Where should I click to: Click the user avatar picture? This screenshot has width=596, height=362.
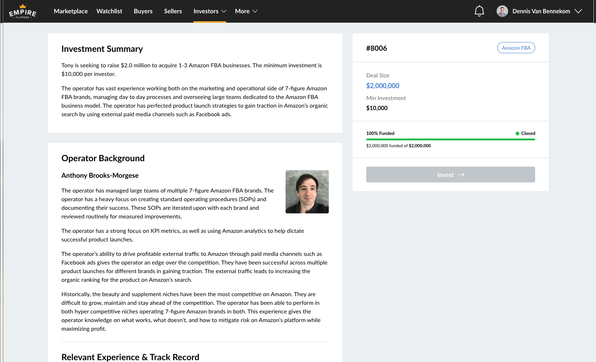[502, 11]
